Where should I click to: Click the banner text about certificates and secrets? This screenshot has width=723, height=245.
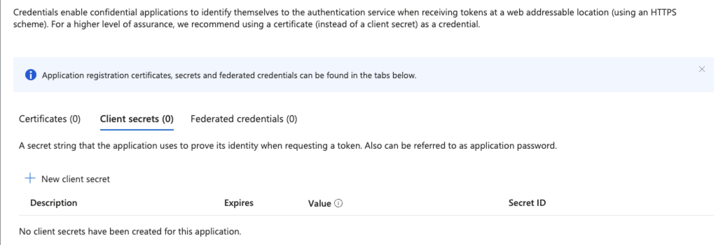coord(229,75)
